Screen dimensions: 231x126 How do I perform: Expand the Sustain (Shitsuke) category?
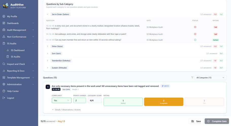pyautogui.click(x=47, y=68)
